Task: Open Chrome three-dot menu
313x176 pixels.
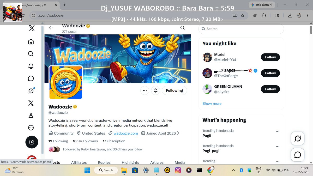Action: pyautogui.click(x=307, y=15)
